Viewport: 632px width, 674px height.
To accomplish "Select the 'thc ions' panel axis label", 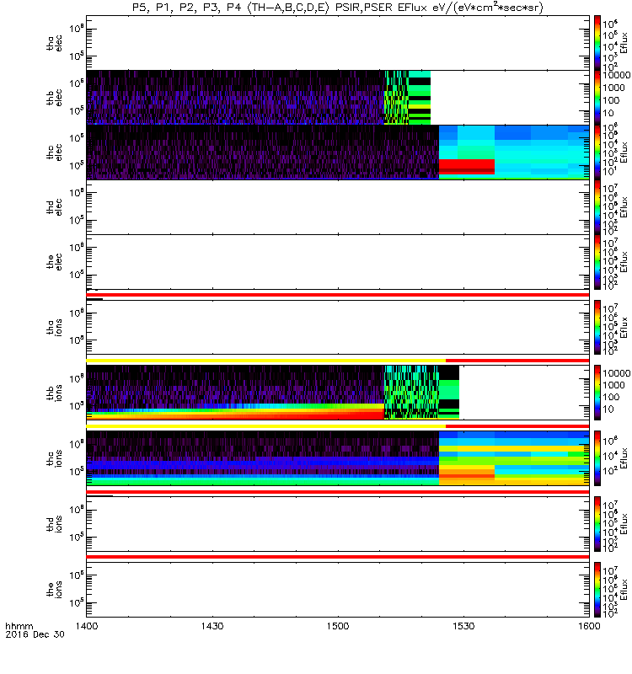I will coord(55,458).
